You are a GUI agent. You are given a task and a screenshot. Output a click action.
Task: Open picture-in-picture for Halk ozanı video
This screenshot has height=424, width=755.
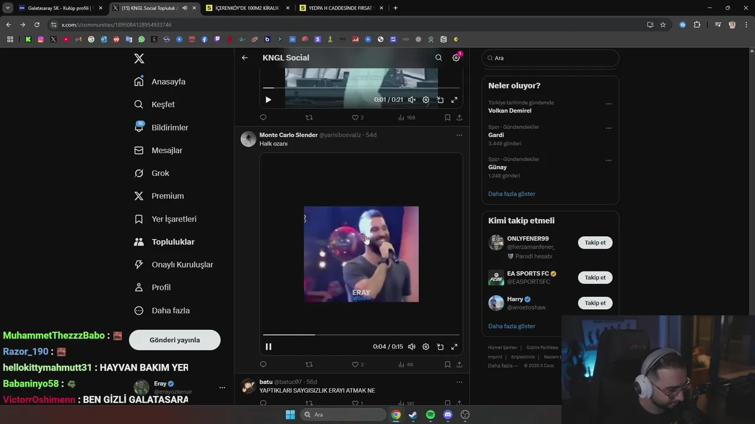pyautogui.click(x=440, y=347)
